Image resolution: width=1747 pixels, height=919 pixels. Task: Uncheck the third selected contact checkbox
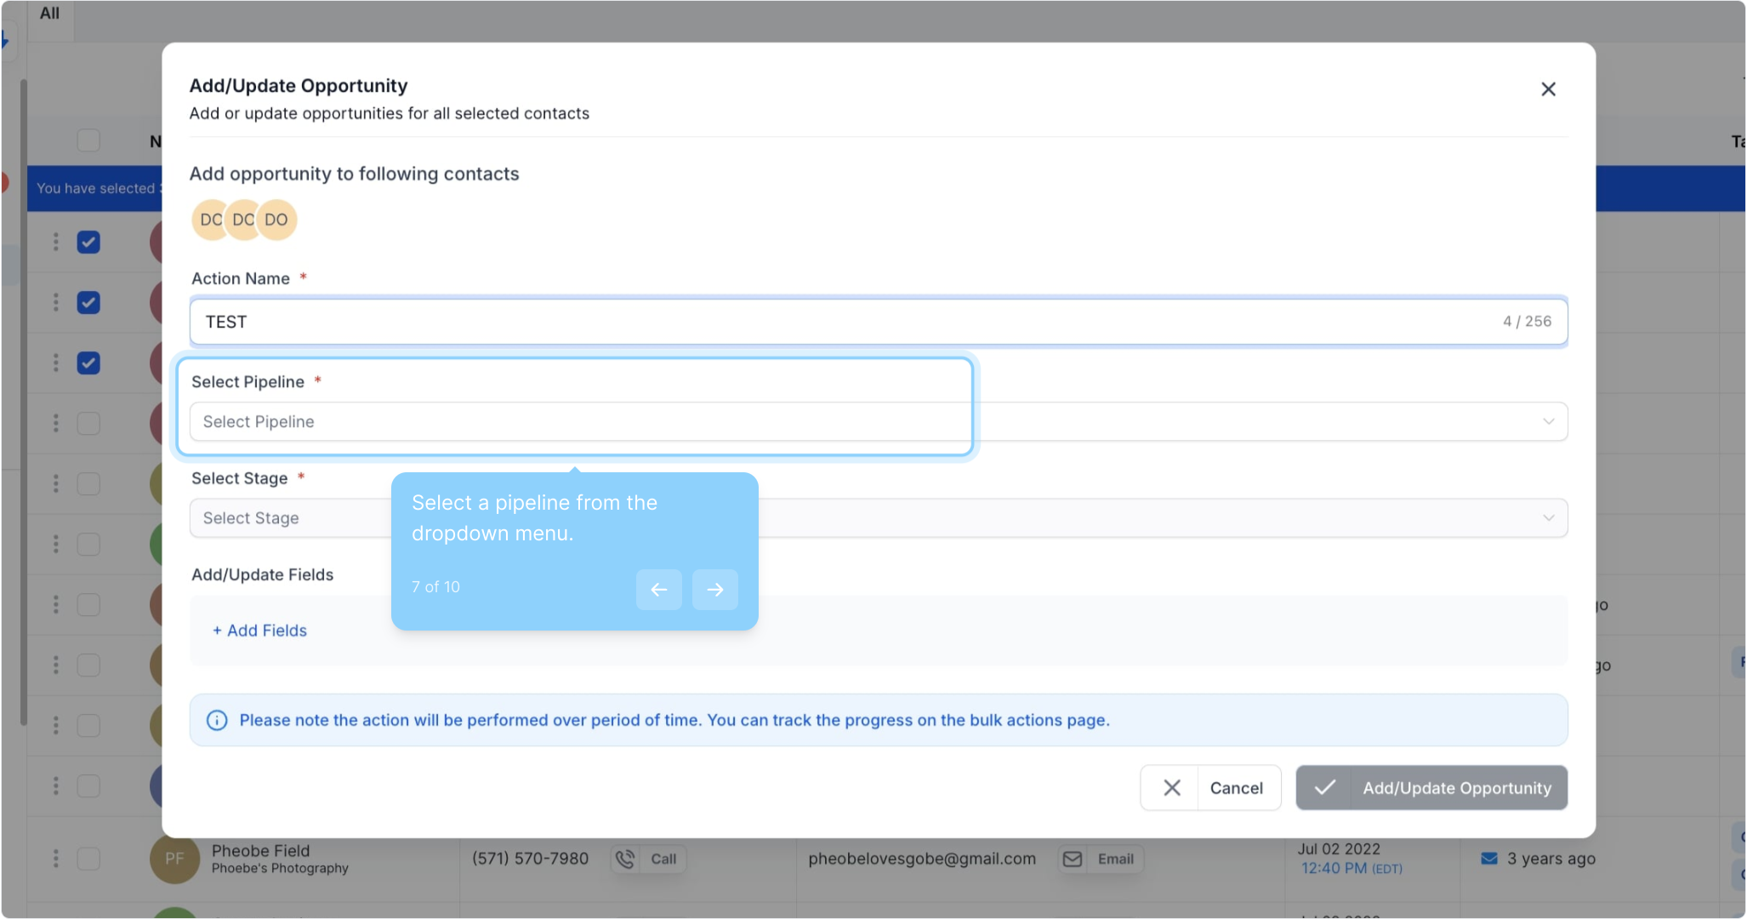coord(88,363)
